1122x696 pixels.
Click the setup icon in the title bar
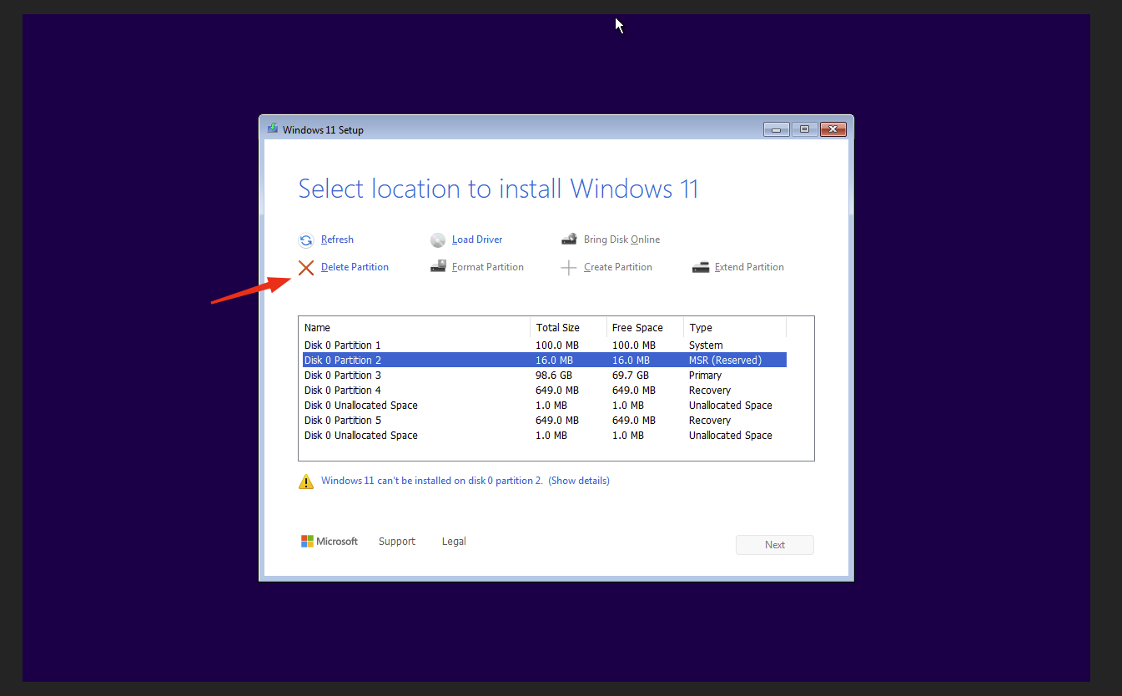272,129
